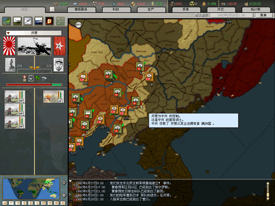Switch to the 地图 tab
Screen dimensions: 275x206
point(24,9)
